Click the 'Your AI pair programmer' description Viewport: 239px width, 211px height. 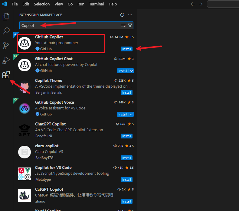tap(57, 43)
